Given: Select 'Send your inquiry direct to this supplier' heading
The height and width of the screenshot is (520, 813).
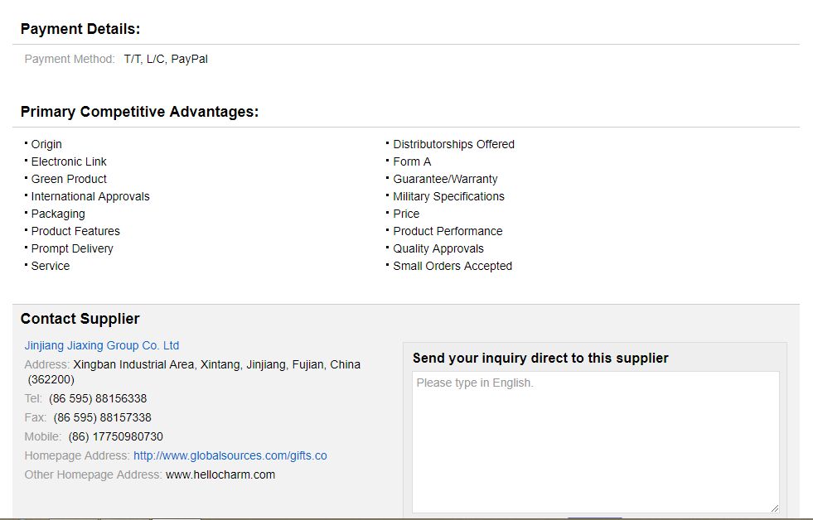Looking at the screenshot, I should coord(540,359).
